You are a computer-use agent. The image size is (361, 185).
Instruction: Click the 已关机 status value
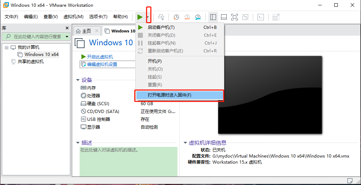(219, 150)
